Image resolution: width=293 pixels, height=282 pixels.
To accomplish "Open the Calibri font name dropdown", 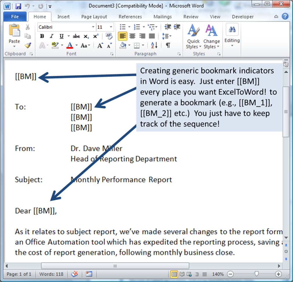I will pyautogui.click(x=93, y=27).
